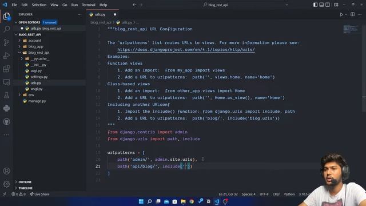Image resolution: width=366 pixels, height=206 pixels.
Task: Open wsgi.py in the explorer
Action: (37, 89)
